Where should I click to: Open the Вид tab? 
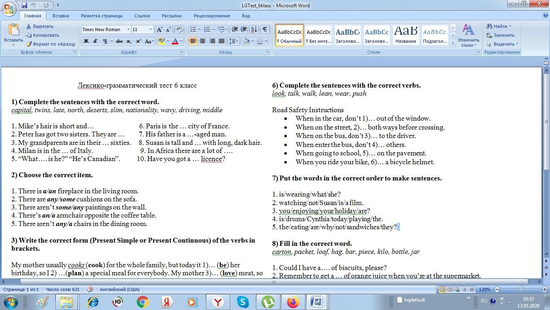(246, 16)
